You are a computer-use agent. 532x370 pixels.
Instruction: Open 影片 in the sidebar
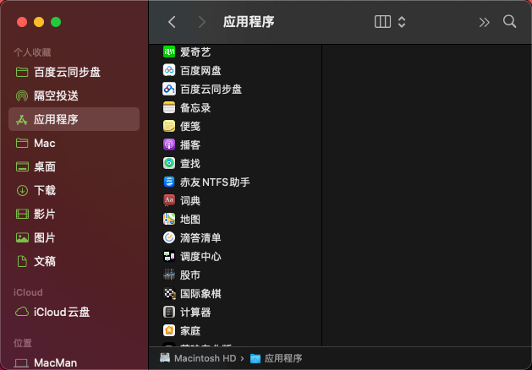pos(74,214)
